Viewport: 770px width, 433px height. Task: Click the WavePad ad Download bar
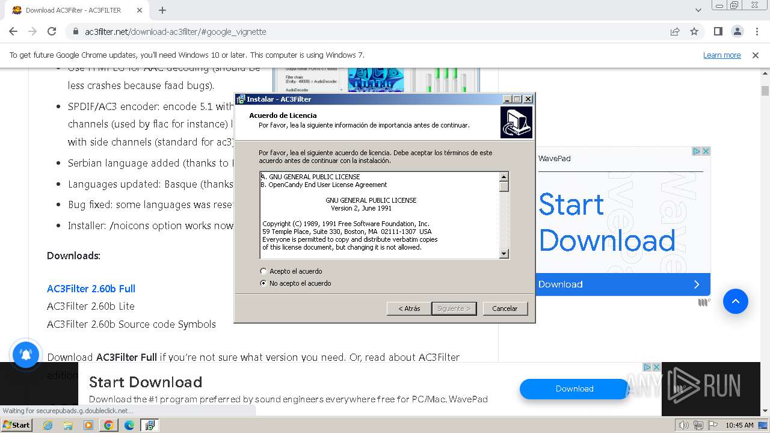(623, 284)
